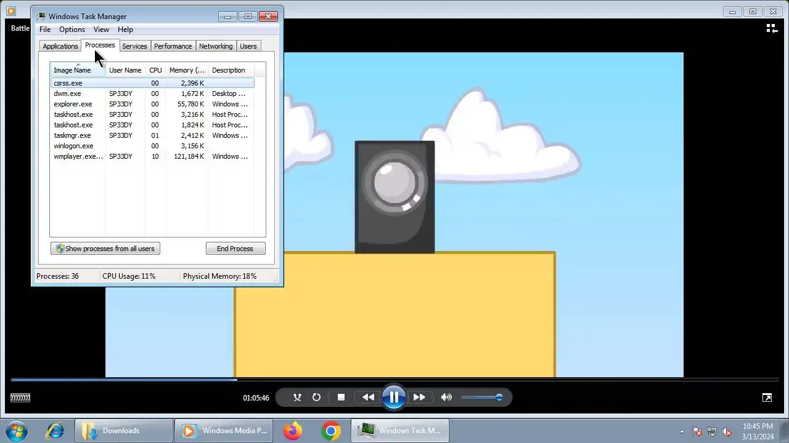Sort processes by the CPU column
The height and width of the screenshot is (443, 789).
point(155,70)
